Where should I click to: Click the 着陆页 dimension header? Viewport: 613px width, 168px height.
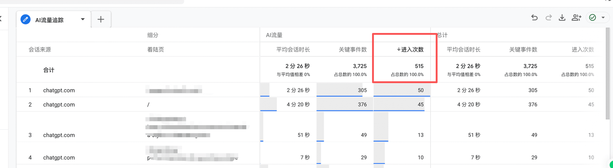(x=156, y=49)
